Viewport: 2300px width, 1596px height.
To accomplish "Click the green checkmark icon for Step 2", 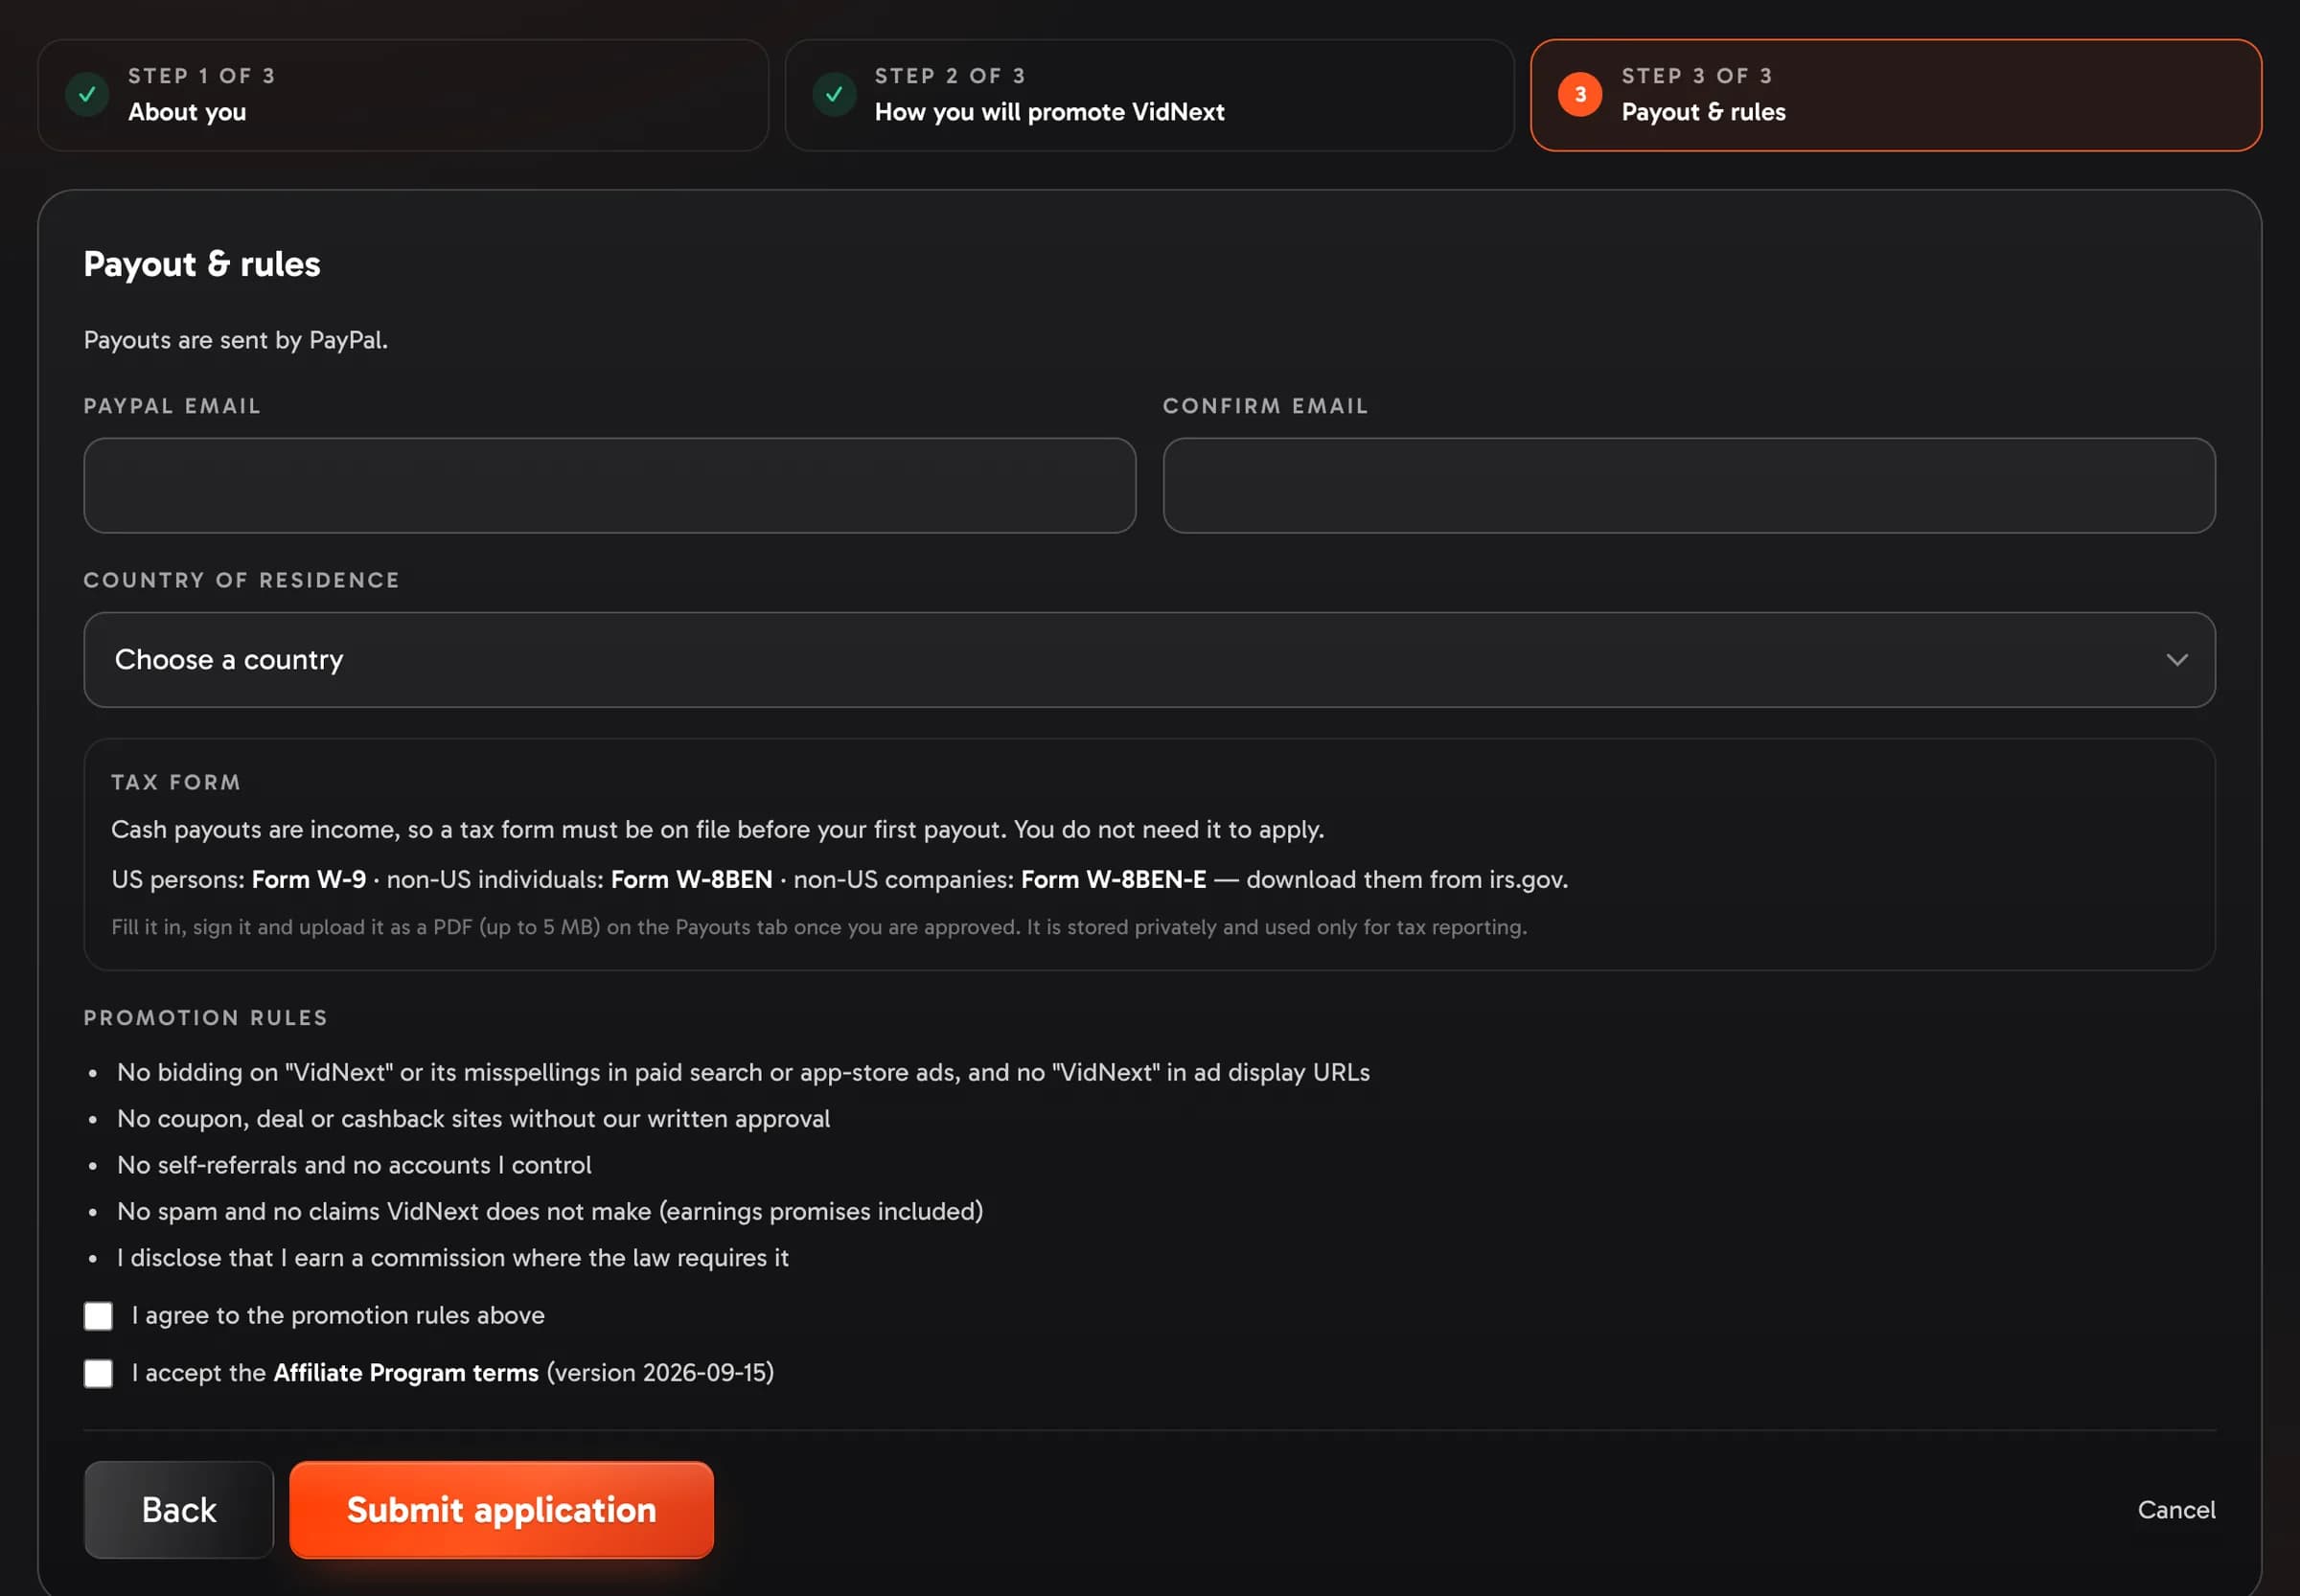I will pos(834,94).
